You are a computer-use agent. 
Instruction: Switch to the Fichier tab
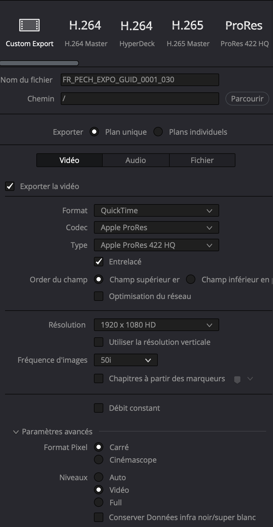click(x=202, y=160)
